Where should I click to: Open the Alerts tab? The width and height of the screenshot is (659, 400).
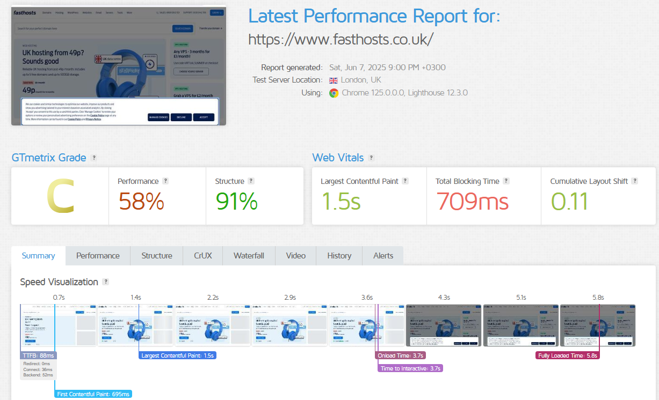pos(383,256)
